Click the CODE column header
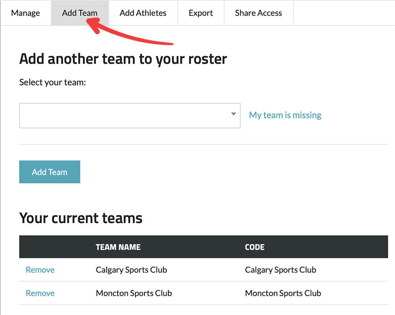The width and height of the screenshot is (395, 315). coord(255,247)
